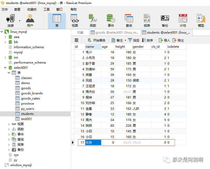Viewport: 210px width, 169px height.
Task: Select the window_mysql connection
Action: 21,165
